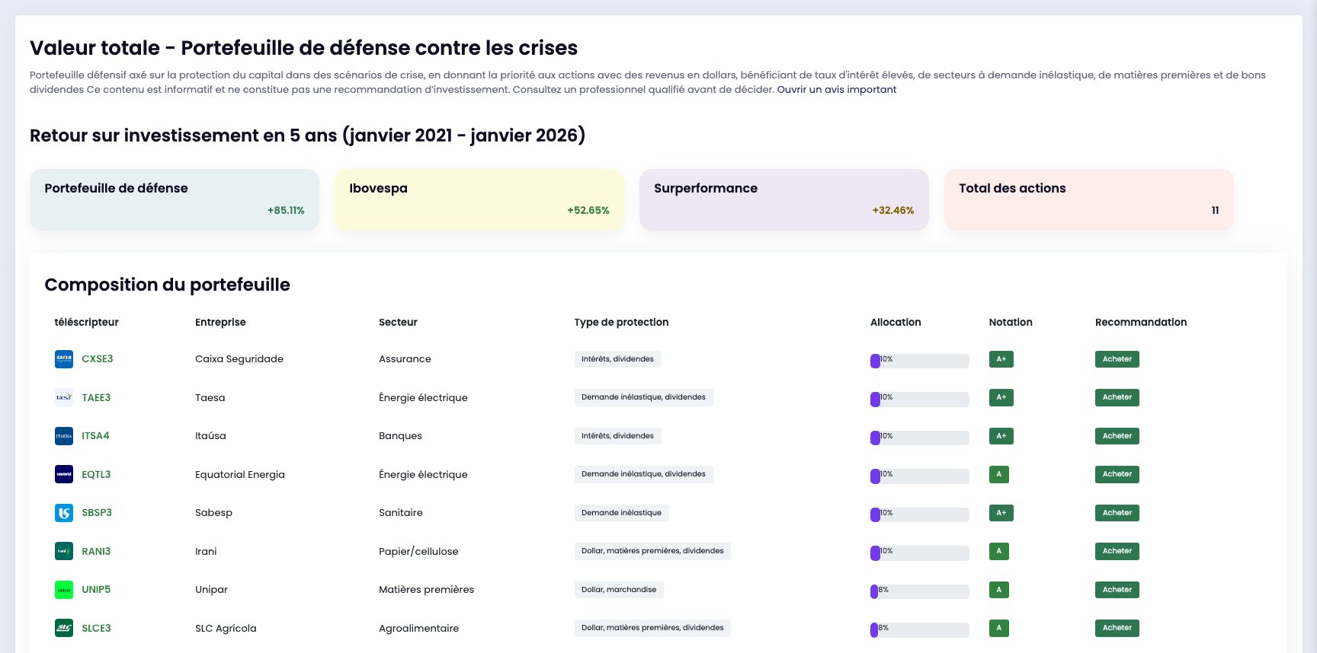Image resolution: width=1317 pixels, height=653 pixels.
Task: Open the EQTL3 ticker link
Action: 96,474
